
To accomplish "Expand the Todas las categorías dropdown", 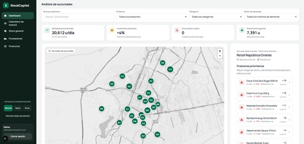I will (x=216, y=17).
